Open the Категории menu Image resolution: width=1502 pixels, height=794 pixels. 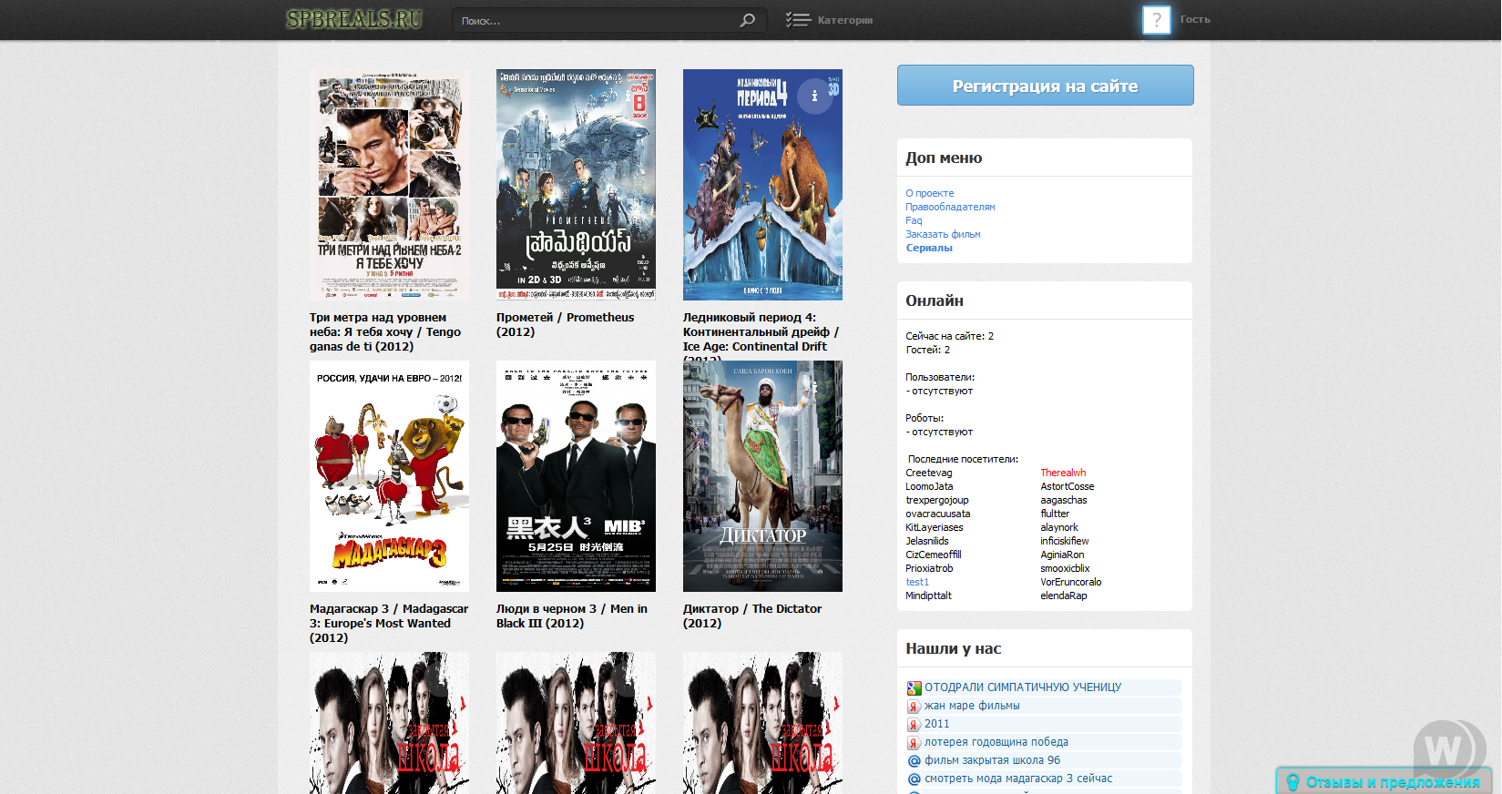[x=844, y=20]
